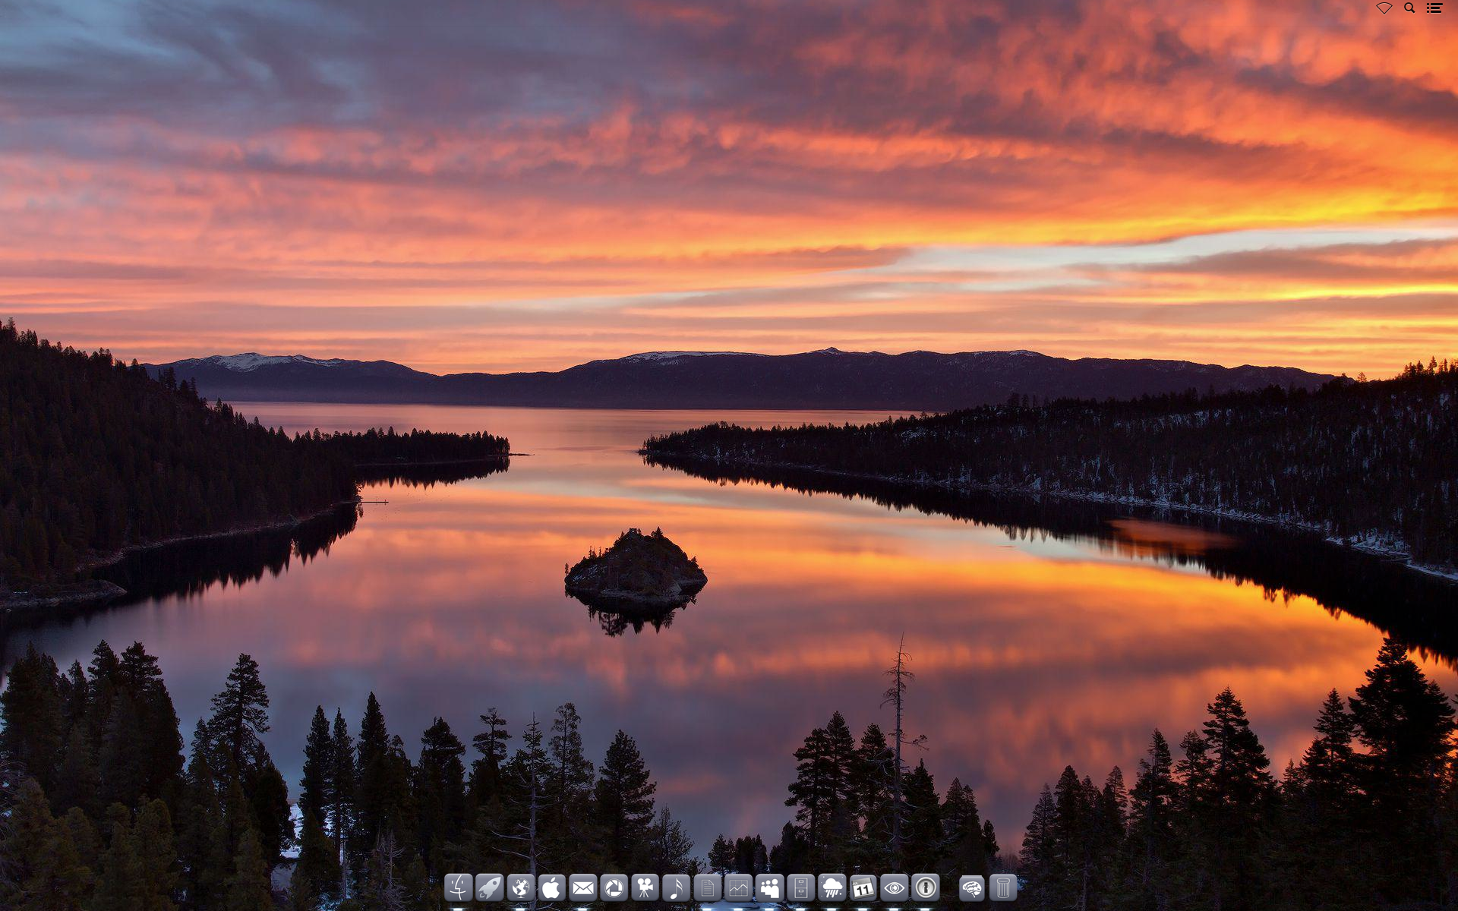Open the brain icon in dock

tap(971, 887)
